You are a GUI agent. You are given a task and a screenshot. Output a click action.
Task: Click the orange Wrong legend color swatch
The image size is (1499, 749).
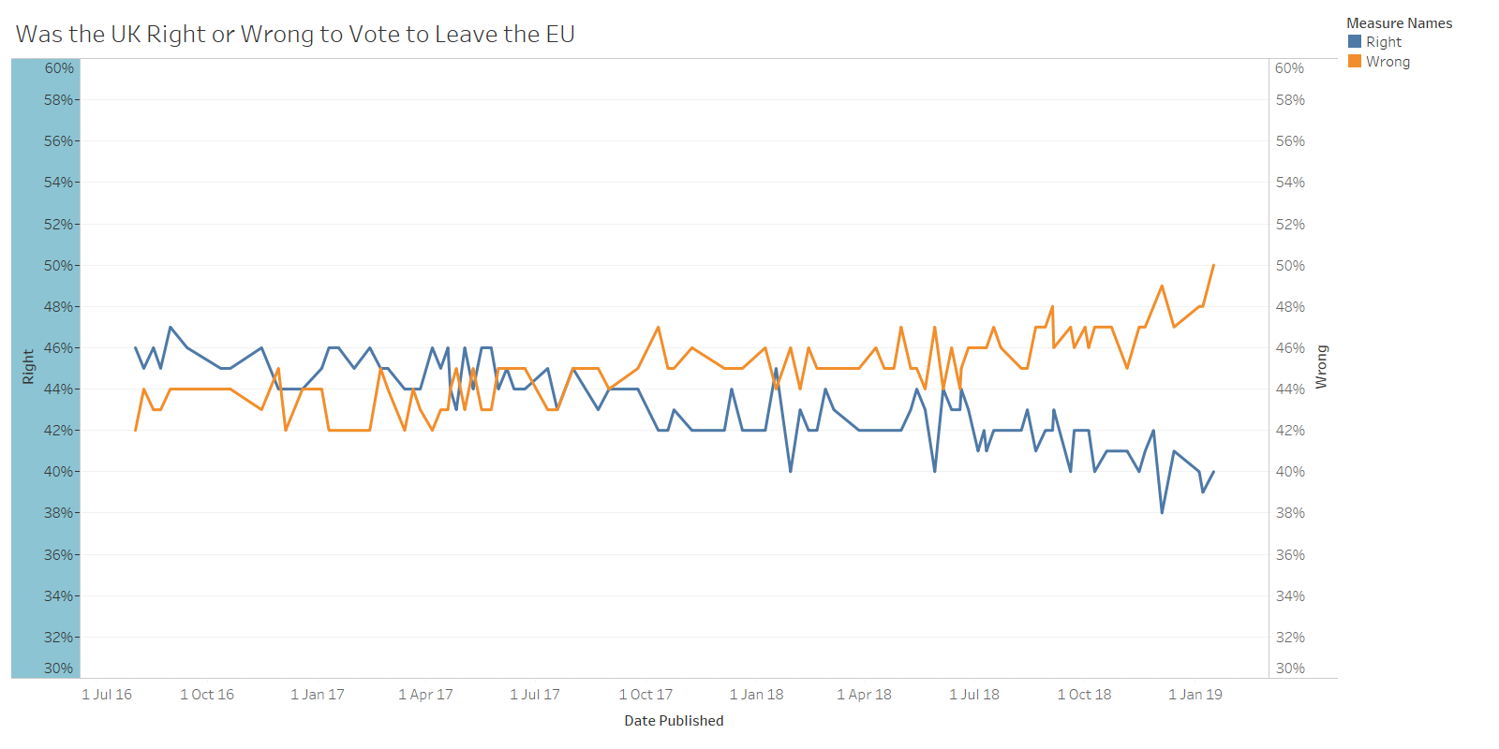click(1355, 62)
